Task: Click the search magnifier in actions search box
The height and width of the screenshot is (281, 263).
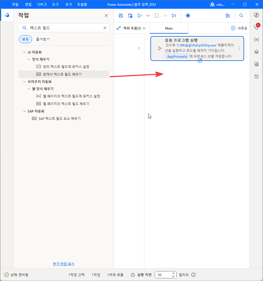Action: point(25,28)
